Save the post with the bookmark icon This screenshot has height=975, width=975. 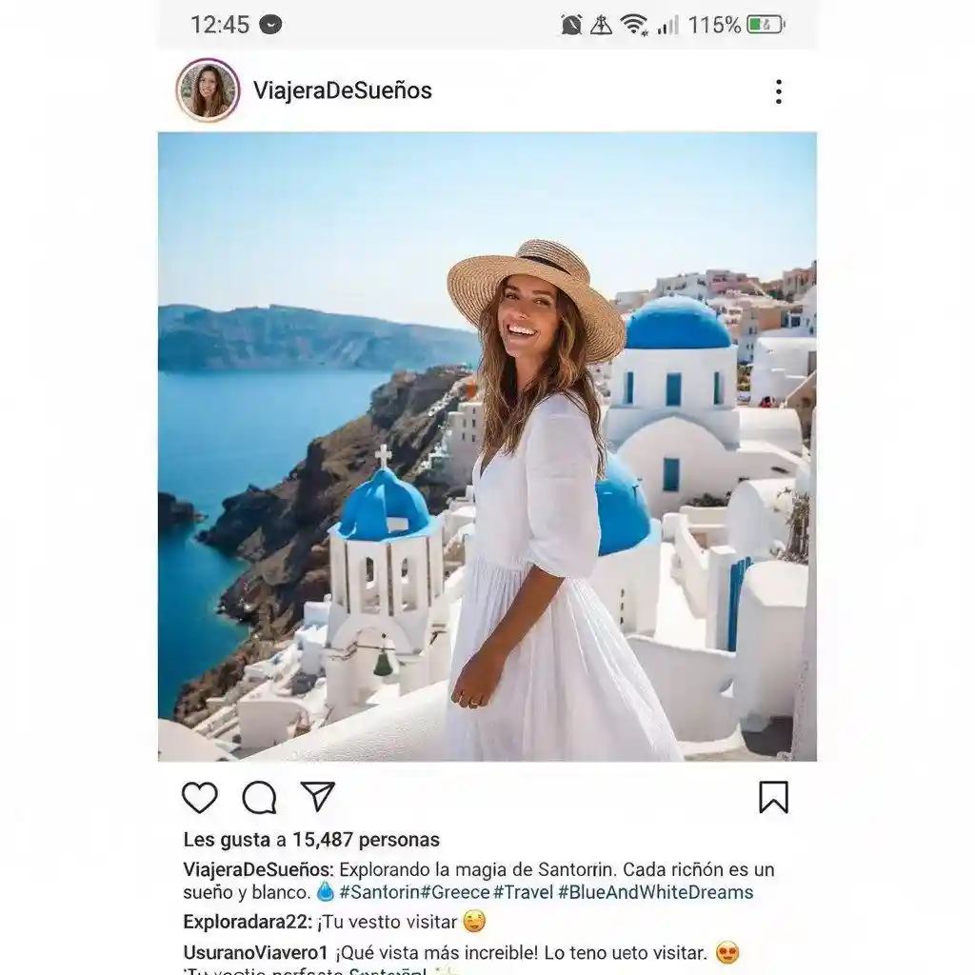[773, 798]
